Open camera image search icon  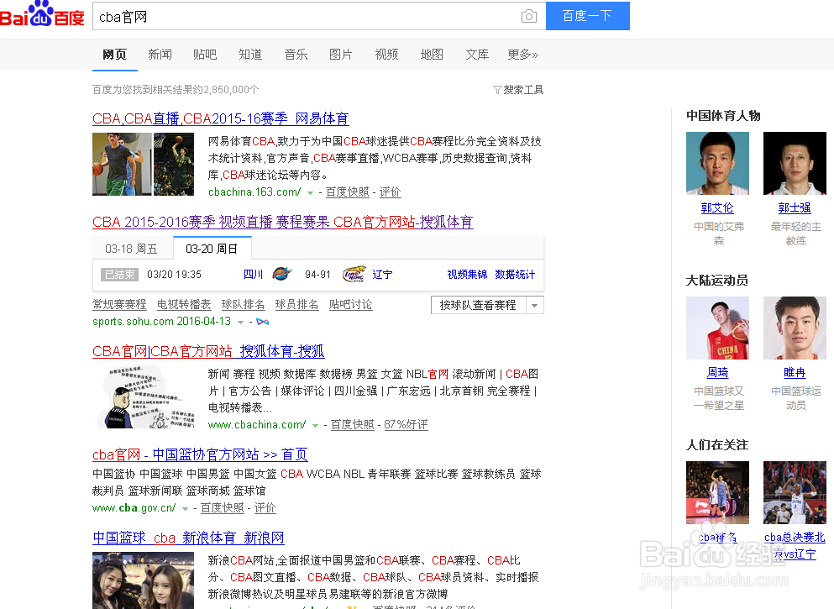click(528, 17)
